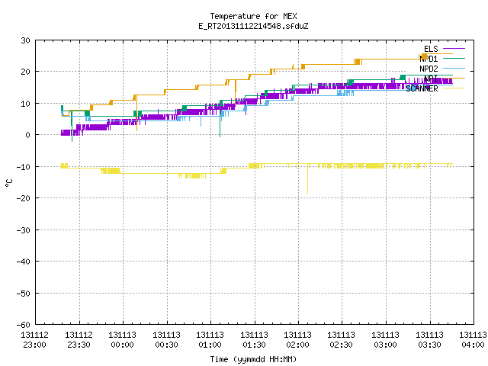Click the NPD1 legend label

[x=429, y=59]
